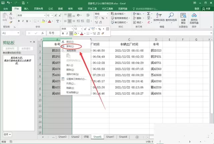Toggle center alignment in the ribbon

[x=70, y=21]
